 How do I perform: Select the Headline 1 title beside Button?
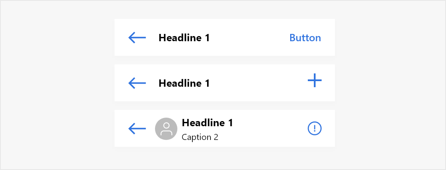tap(184, 38)
